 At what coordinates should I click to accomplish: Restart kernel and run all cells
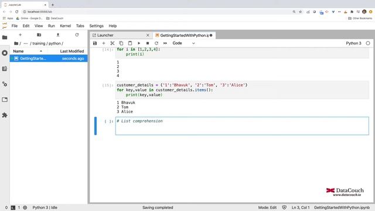click(x=165, y=43)
